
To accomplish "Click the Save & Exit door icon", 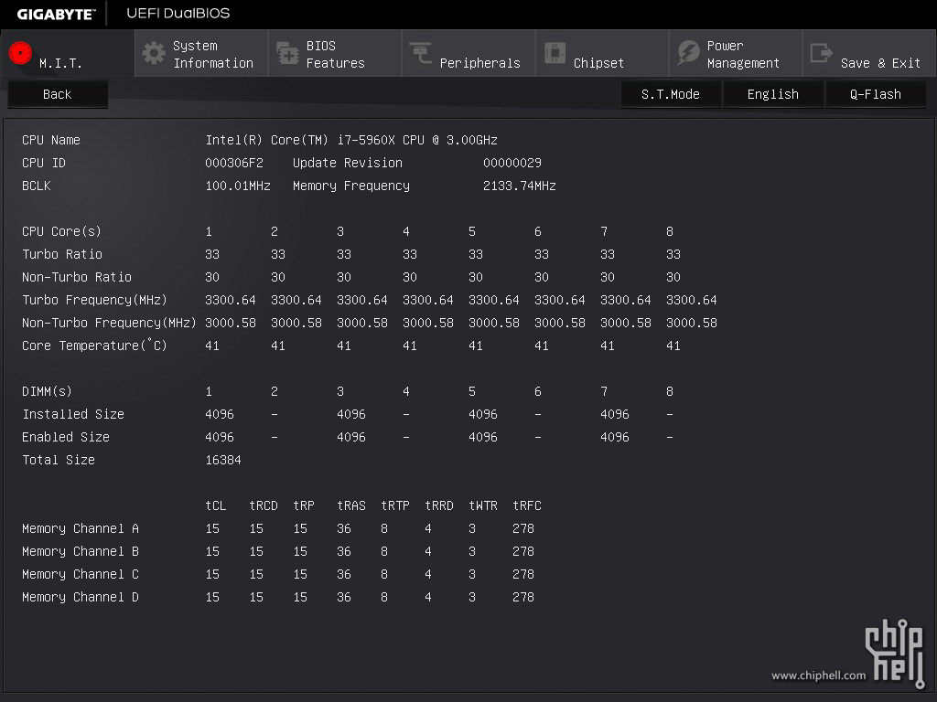I will click(821, 53).
